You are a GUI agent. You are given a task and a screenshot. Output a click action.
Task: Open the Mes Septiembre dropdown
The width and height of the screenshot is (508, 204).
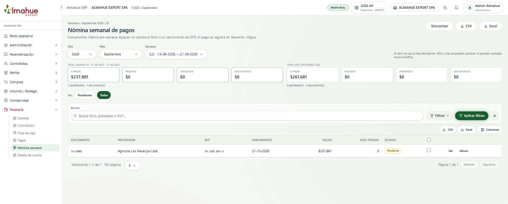tap(121, 54)
